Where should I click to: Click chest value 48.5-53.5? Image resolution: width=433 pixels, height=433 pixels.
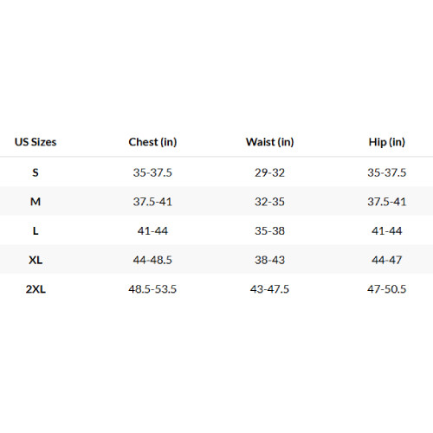[152, 289]
